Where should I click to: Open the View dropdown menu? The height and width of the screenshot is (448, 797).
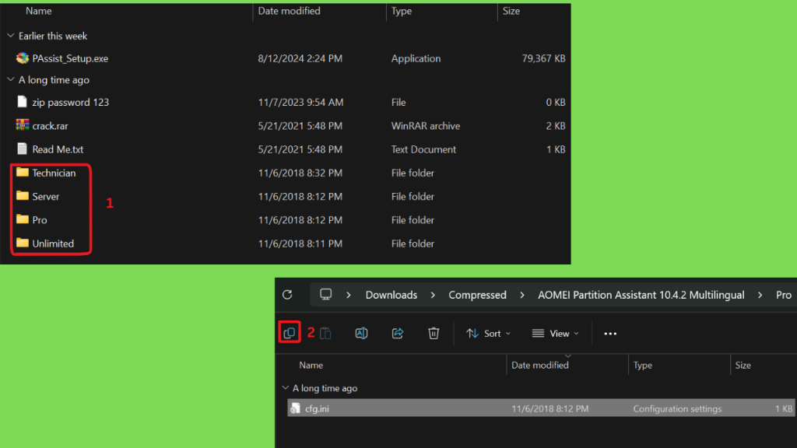[x=556, y=334]
